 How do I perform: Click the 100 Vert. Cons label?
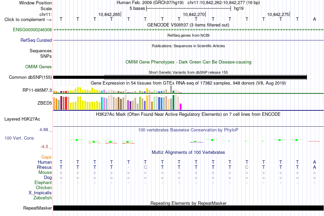point(19,138)
